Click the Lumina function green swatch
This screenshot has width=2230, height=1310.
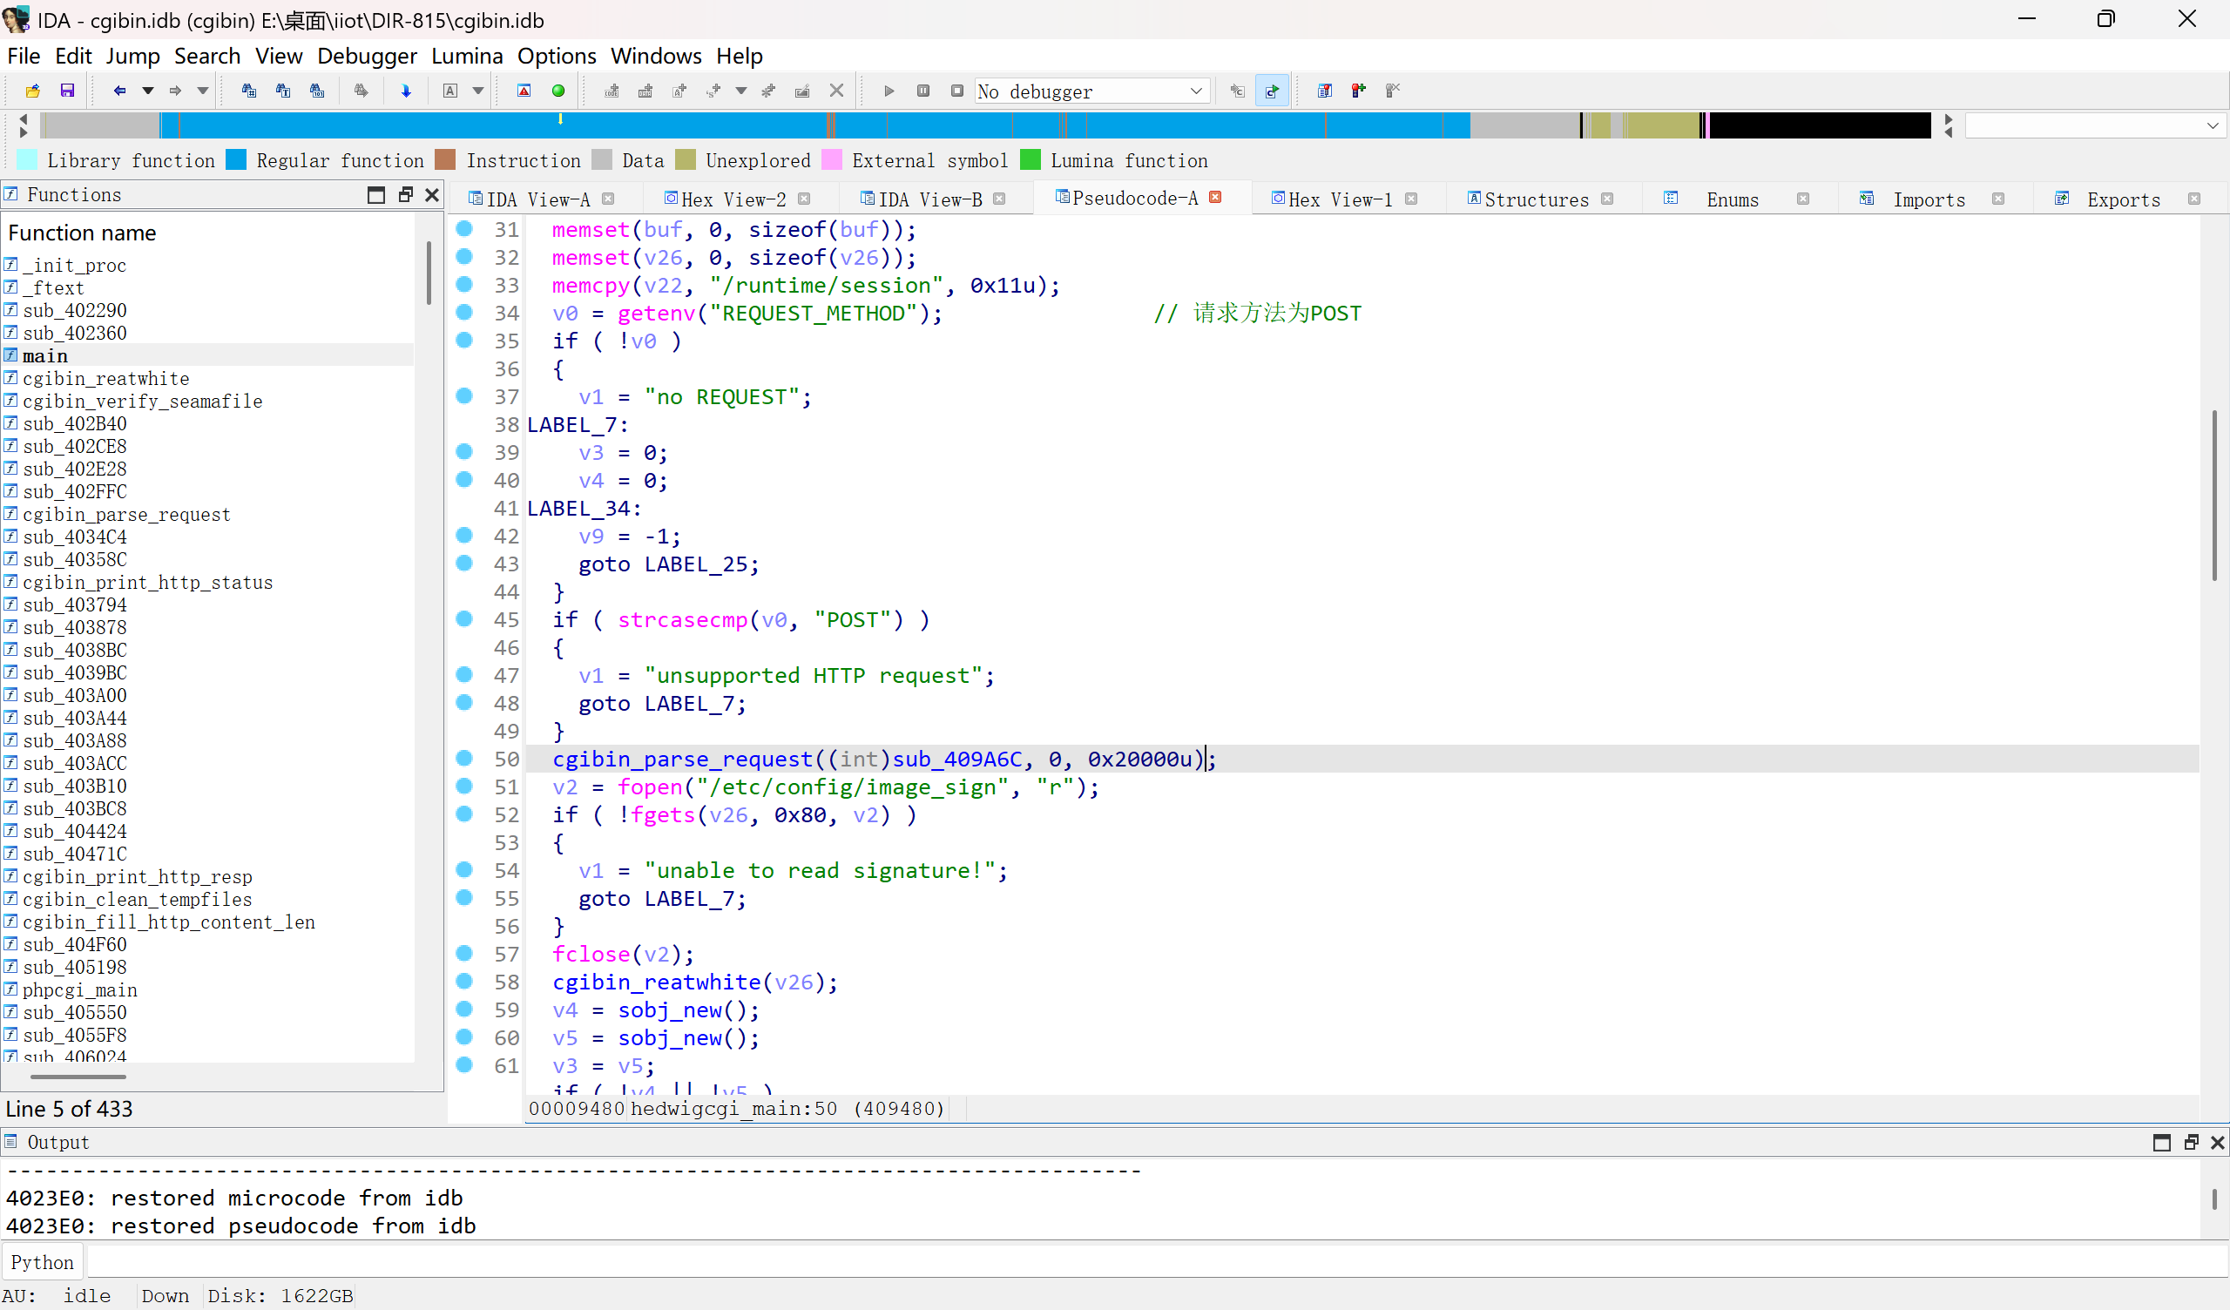click(x=1030, y=160)
